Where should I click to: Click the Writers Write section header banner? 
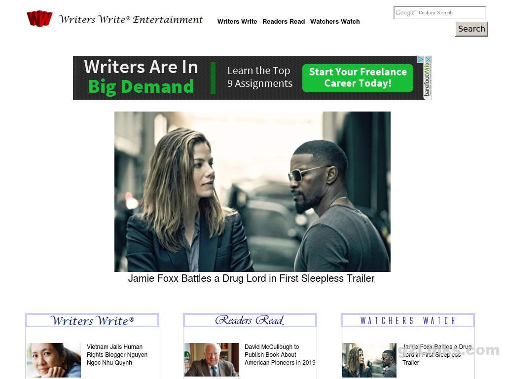pyautogui.click(x=92, y=320)
